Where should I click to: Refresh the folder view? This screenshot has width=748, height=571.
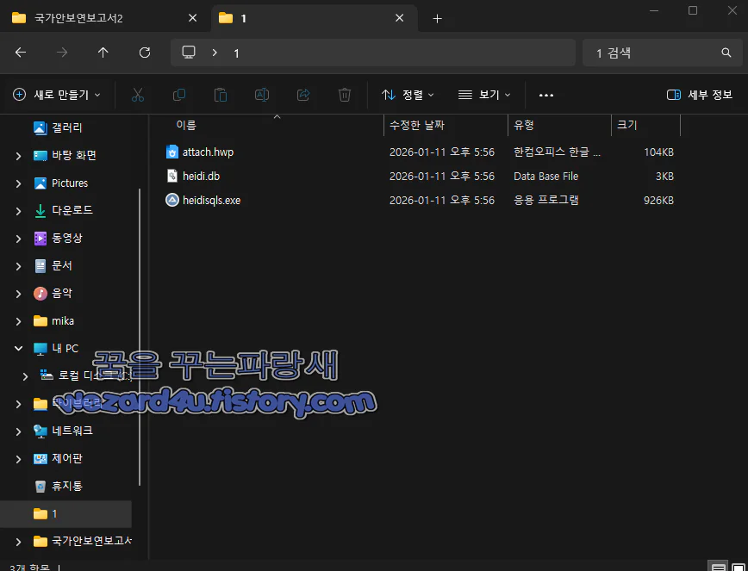coord(142,53)
